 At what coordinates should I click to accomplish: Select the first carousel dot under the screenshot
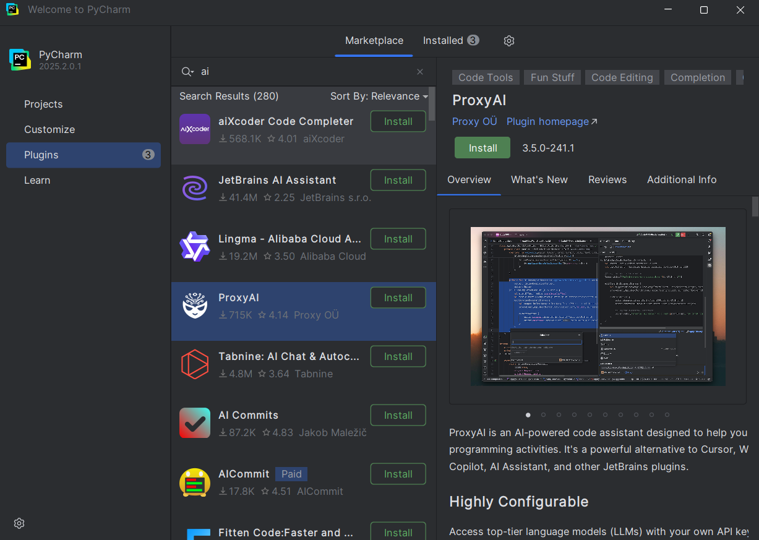click(x=528, y=415)
